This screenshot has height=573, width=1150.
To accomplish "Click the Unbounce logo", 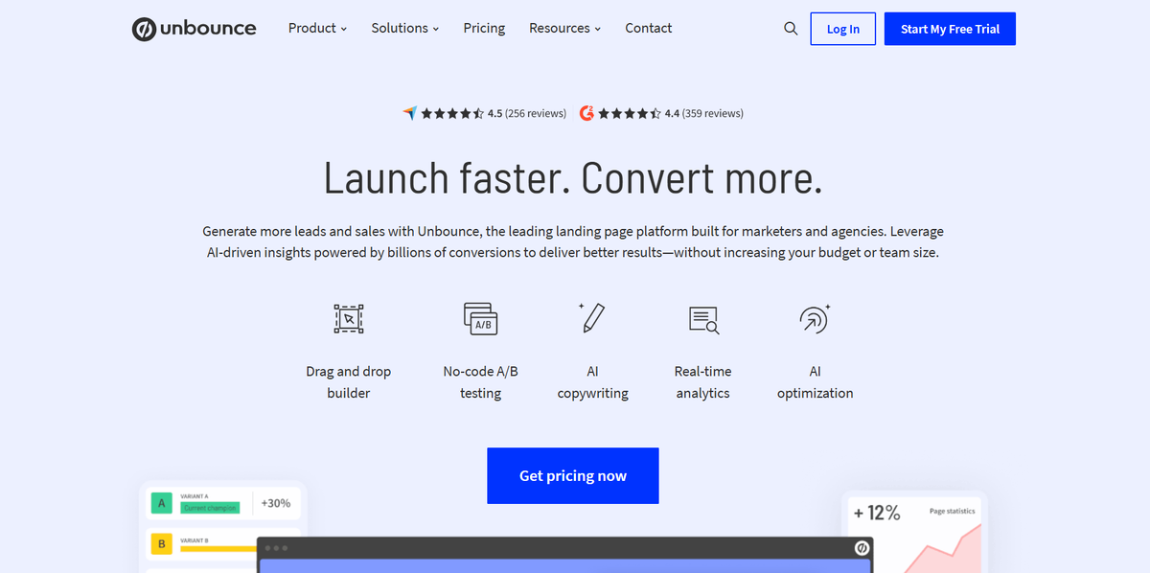I will [x=195, y=29].
